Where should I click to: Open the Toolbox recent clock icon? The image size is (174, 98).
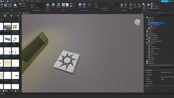(x=11, y=16)
